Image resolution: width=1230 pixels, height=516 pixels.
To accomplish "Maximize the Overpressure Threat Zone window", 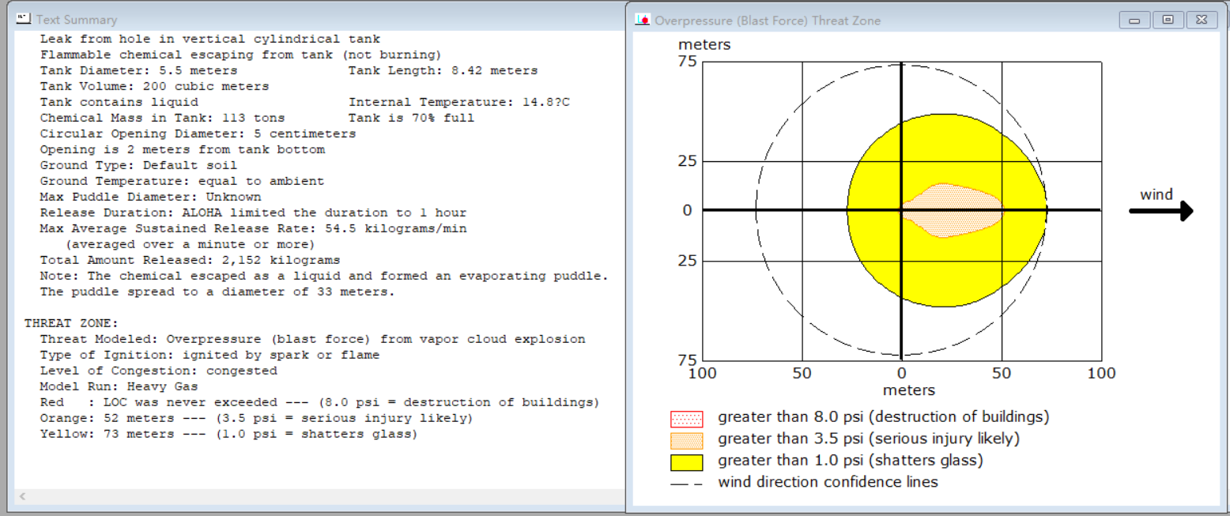I will coord(1168,21).
